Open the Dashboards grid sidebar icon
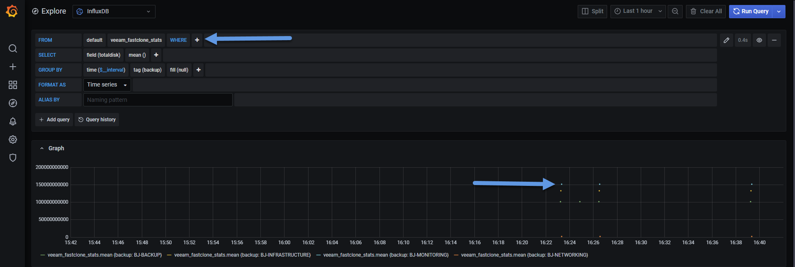Viewport: 795px width, 267px height. point(13,85)
